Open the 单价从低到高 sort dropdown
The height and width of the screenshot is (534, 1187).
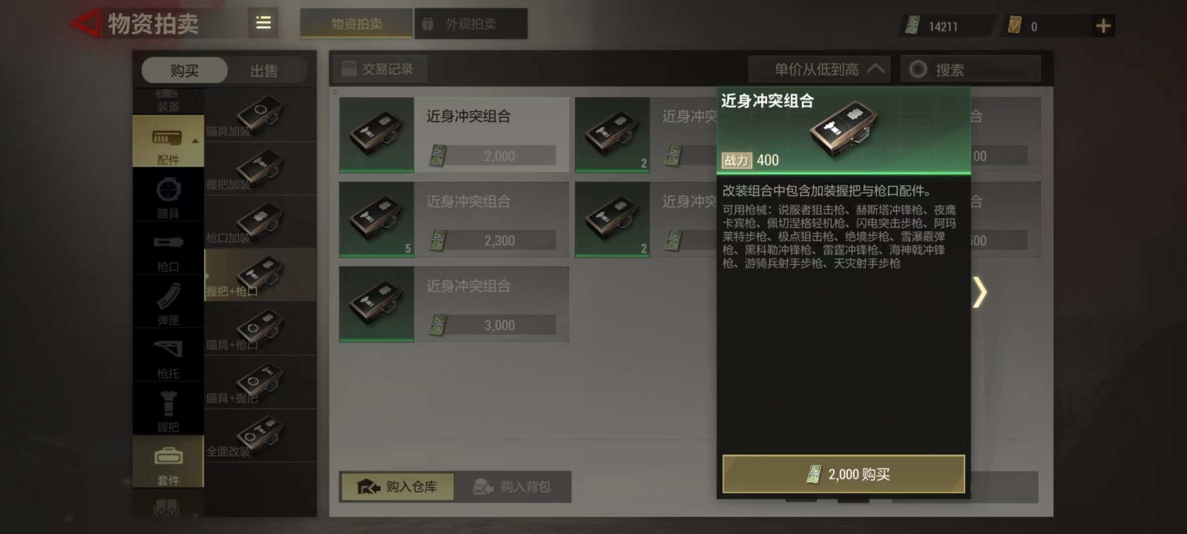coord(820,69)
